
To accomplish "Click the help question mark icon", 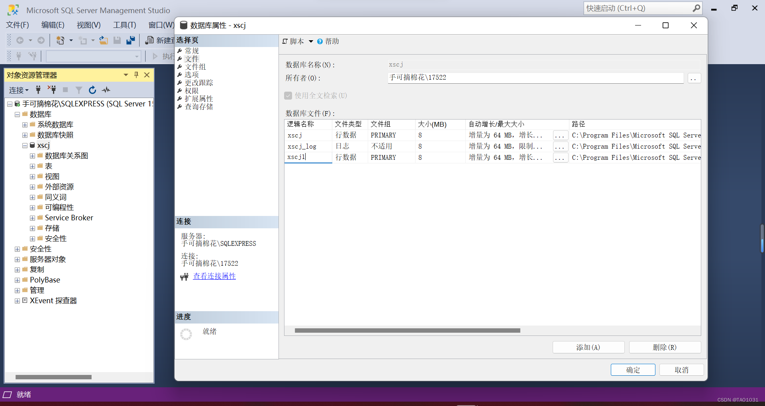I will pos(320,41).
